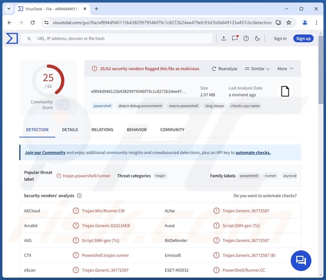The height and width of the screenshot is (280, 326).
Task: Open the help question mark icon
Action: click(x=246, y=38)
